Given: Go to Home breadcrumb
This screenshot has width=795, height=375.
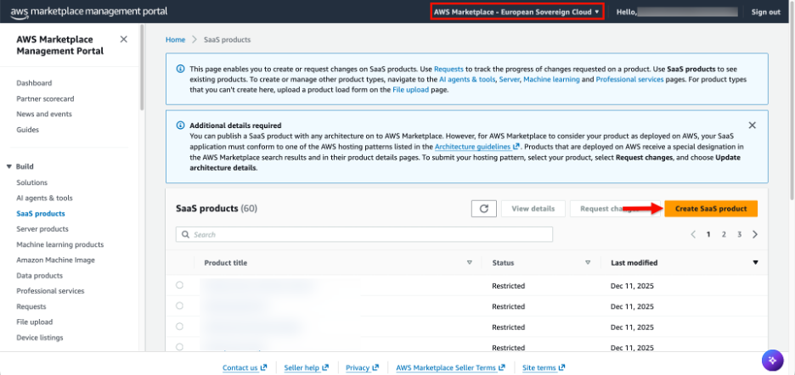Looking at the screenshot, I should coord(176,40).
